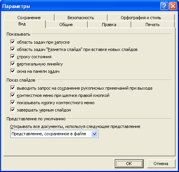This screenshot has height=172, width=179.
Task: Select Орфография и стиль tab
Action: (x=141, y=18)
